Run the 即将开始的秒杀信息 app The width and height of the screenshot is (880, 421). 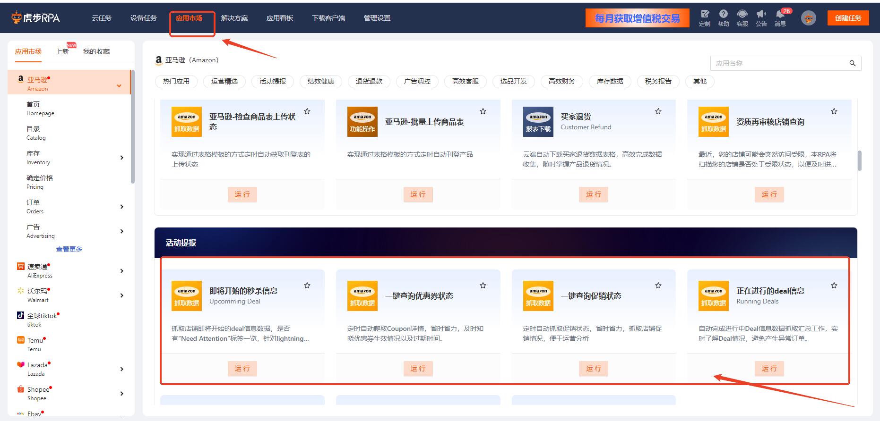click(x=242, y=369)
